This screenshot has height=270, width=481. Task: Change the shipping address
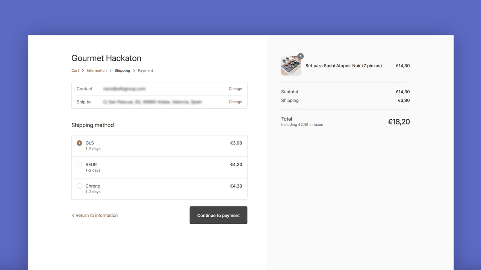tap(235, 102)
